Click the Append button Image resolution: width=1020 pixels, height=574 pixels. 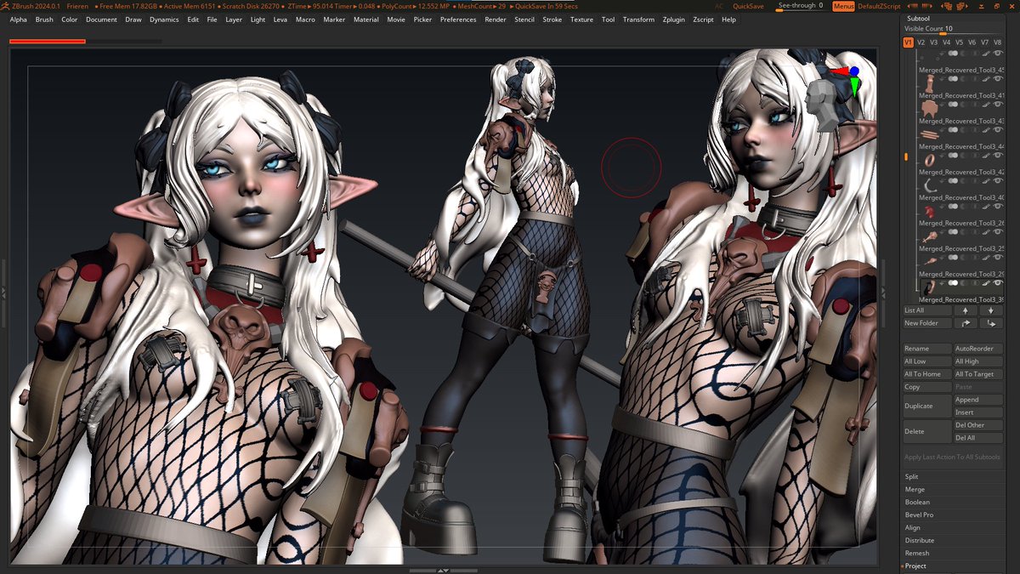coord(978,400)
